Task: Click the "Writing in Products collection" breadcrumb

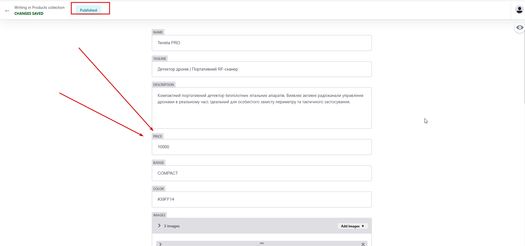Action: [39, 7]
